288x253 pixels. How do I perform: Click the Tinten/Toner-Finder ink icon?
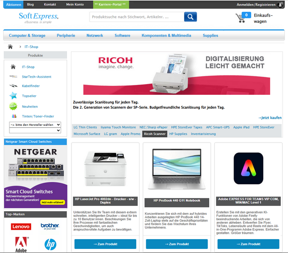14,116
